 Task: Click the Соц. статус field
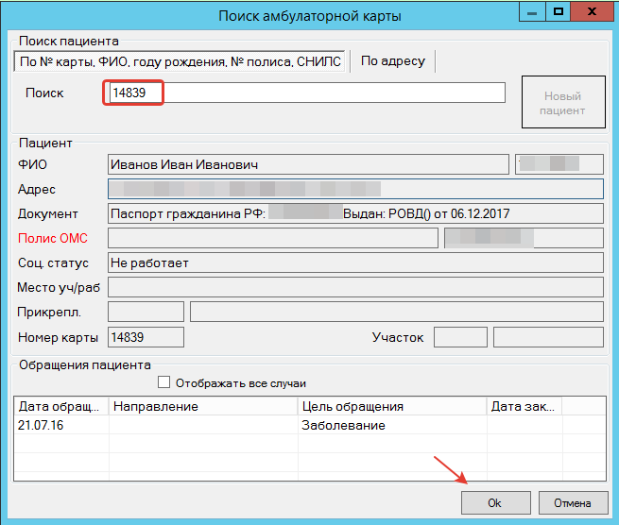[355, 262]
